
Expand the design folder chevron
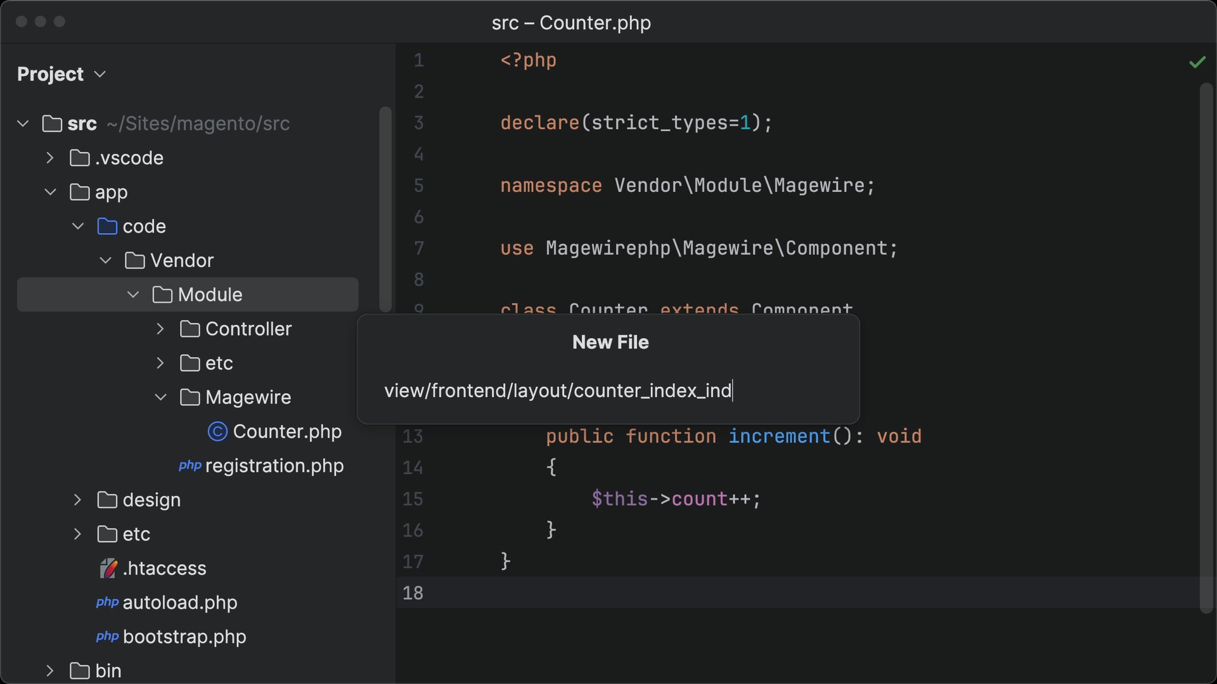point(78,500)
